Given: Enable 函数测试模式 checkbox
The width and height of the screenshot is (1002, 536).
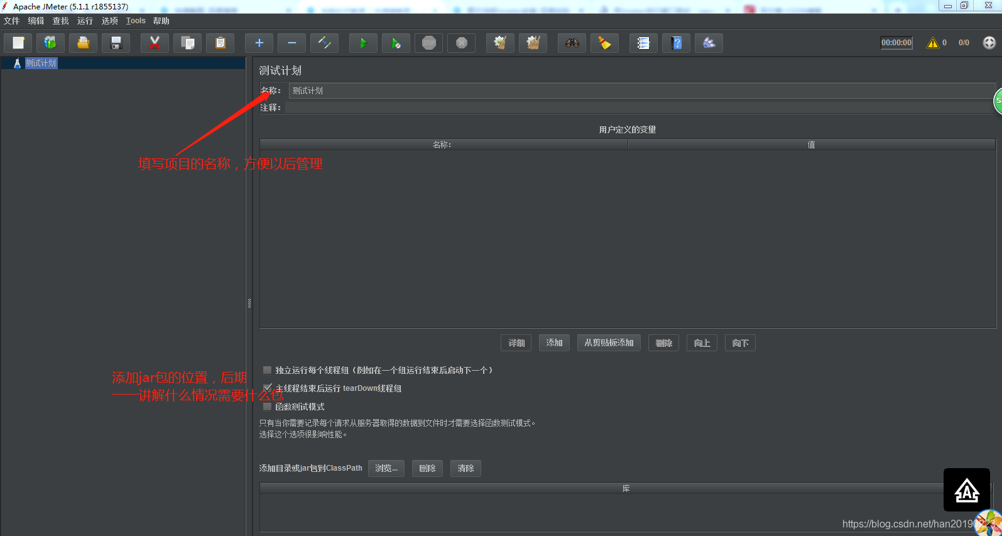Looking at the screenshot, I should click(x=267, y=407).
